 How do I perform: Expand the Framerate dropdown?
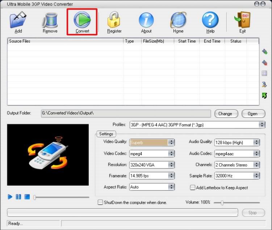click(x=152, y=176)
